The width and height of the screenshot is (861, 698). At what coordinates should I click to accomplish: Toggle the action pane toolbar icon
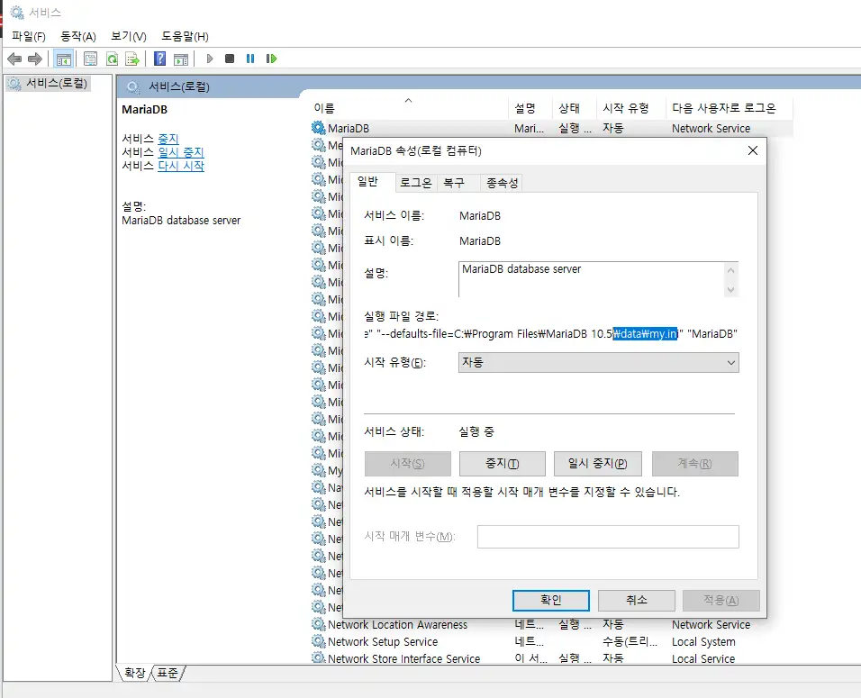pyautogui.click(x=181, y=59)
